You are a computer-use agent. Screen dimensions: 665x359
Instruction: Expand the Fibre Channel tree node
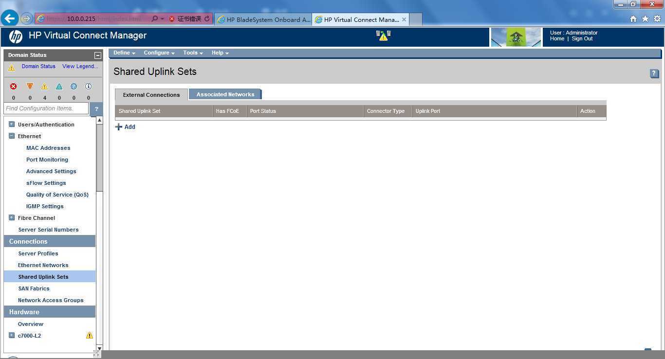point(12,217)
